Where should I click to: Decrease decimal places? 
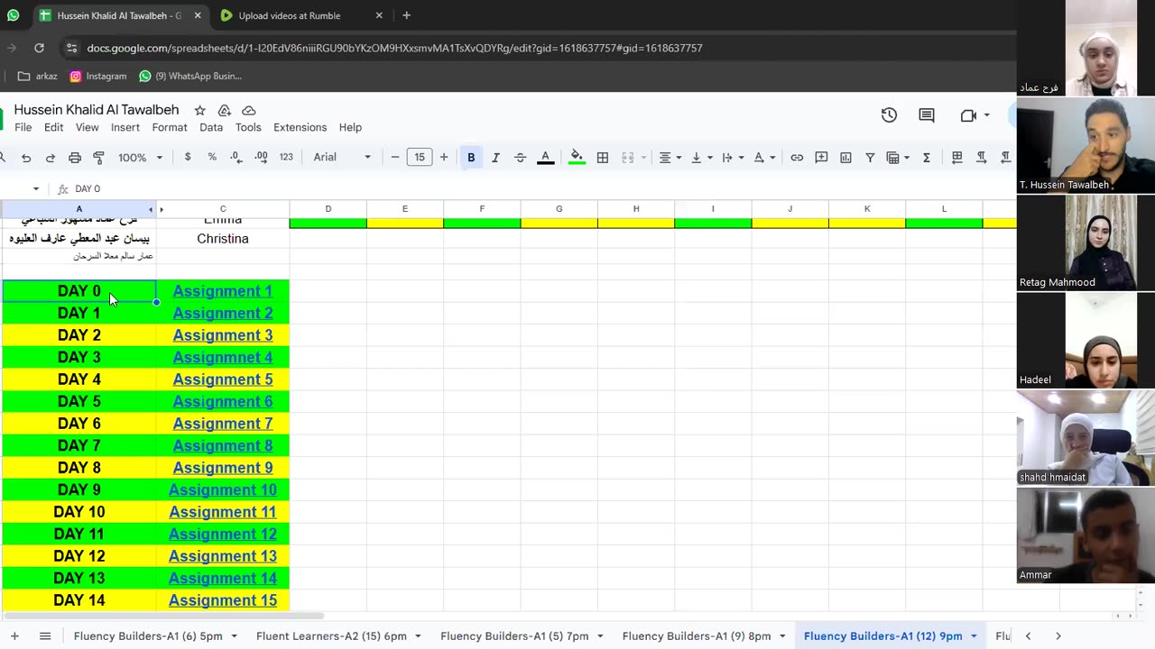click(236, 157)
